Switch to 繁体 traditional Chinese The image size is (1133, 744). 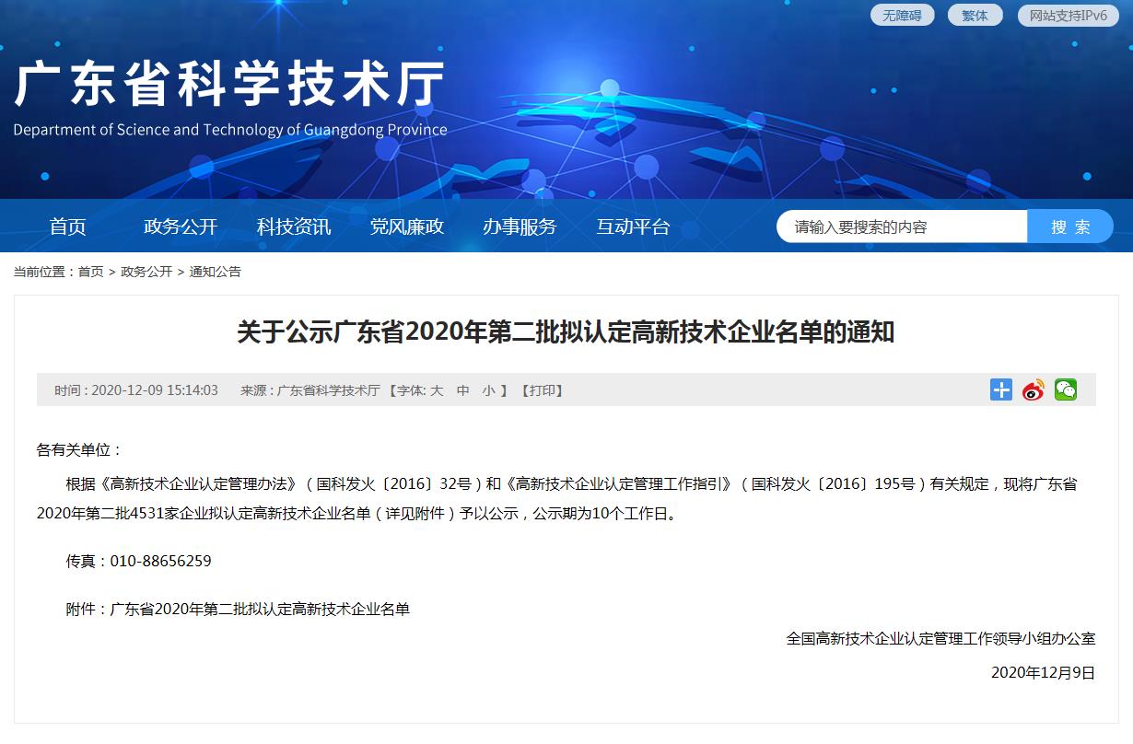975,15
